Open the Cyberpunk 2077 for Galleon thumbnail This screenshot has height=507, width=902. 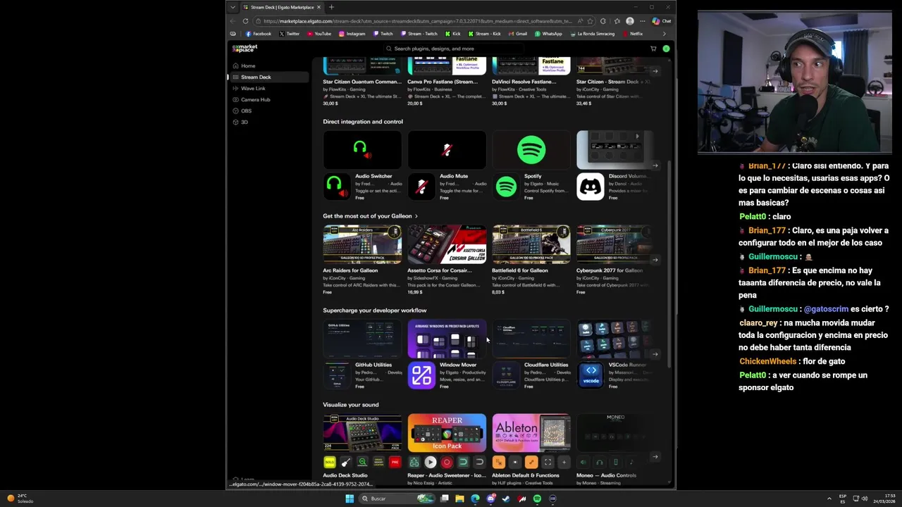[x=614, y=244]
